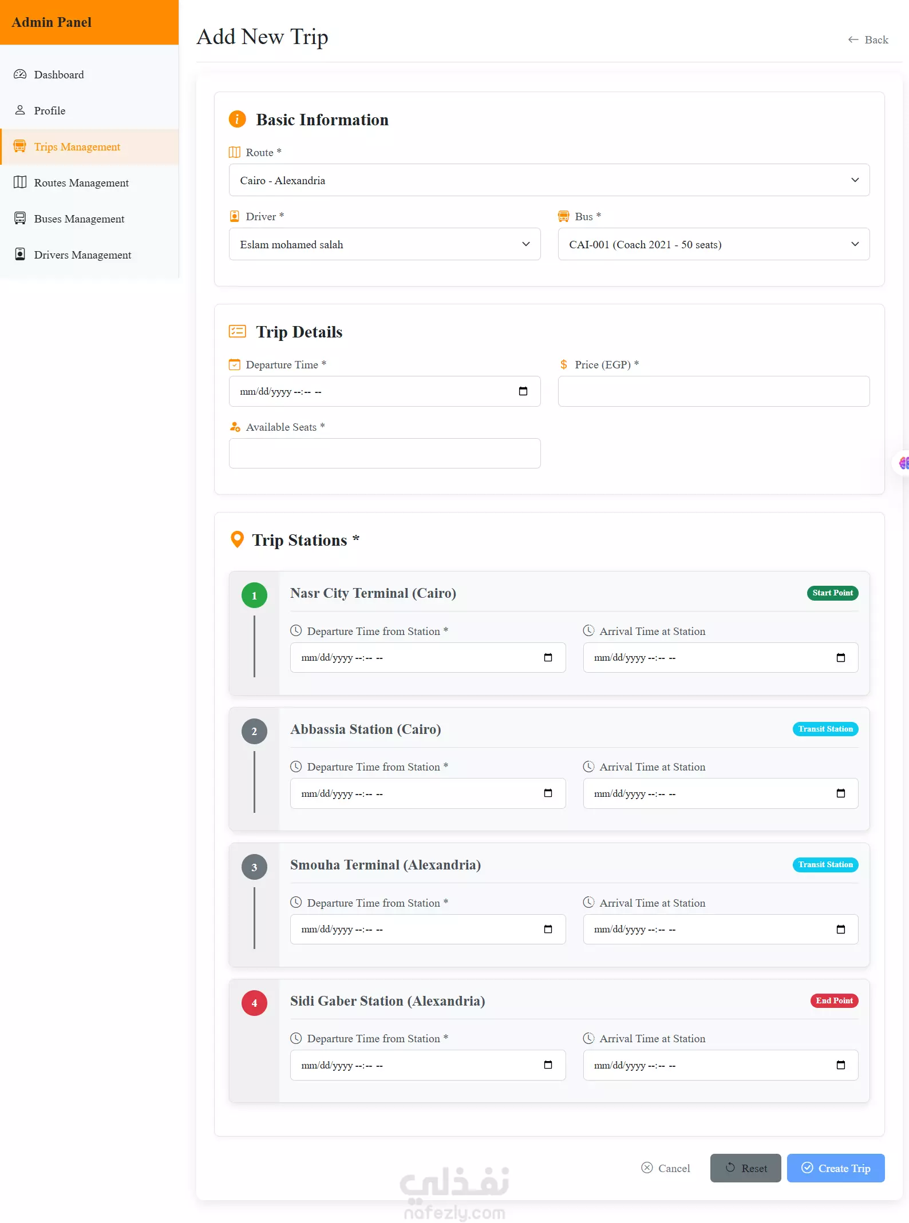Navigate to Drivers Management
The image size is (909, 1223).
point(82,255)
